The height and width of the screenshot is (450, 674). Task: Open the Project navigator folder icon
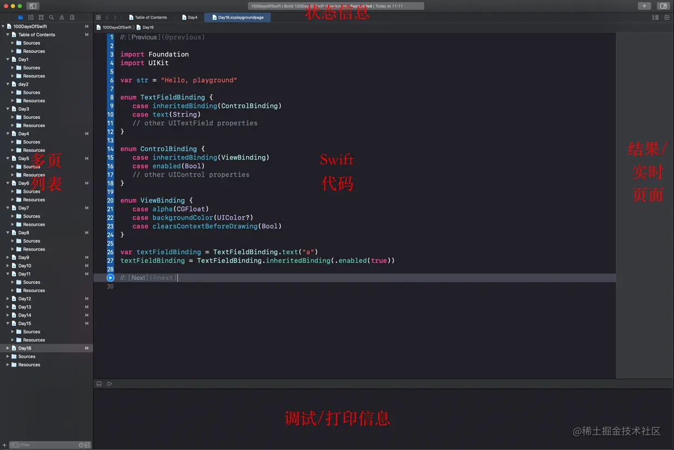[20, 18]
